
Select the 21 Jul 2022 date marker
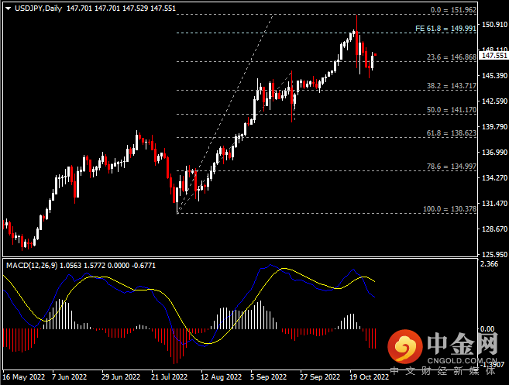pyautogui.click(x=169, y=377)
